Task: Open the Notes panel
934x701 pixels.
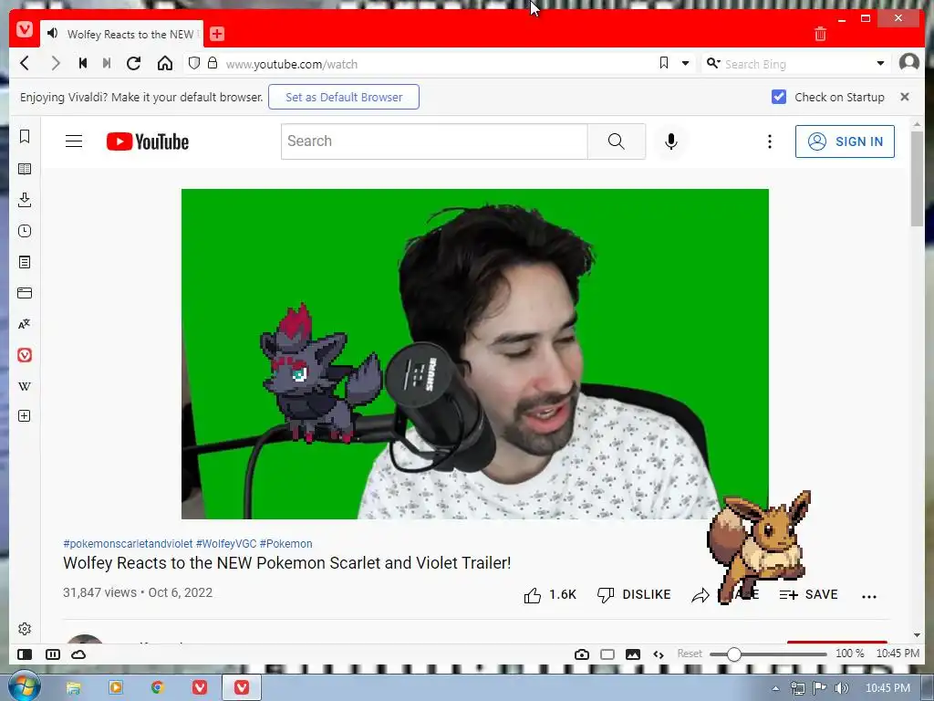Action: point(25,262)
